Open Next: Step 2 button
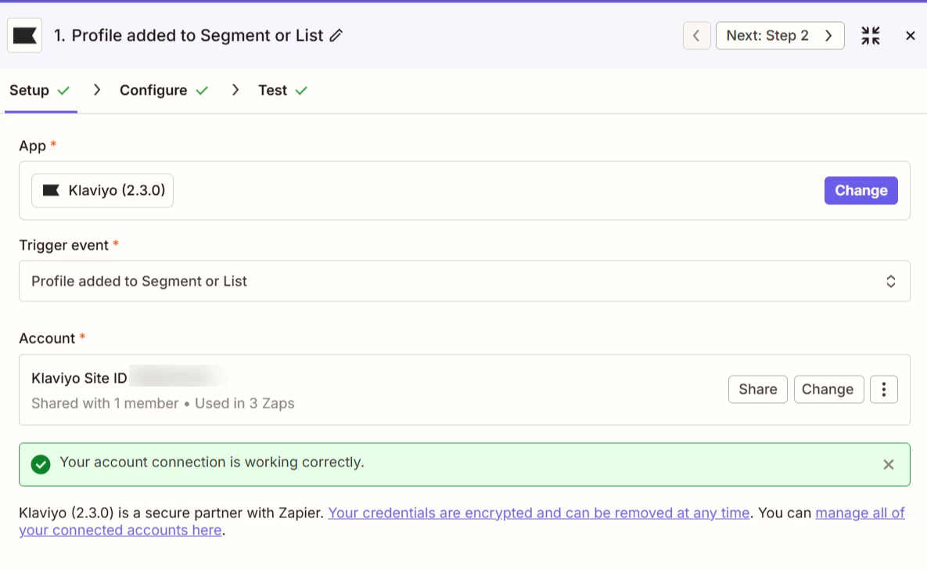The width and height of the screenshot is (927, 569). click(x=780, y=35)
